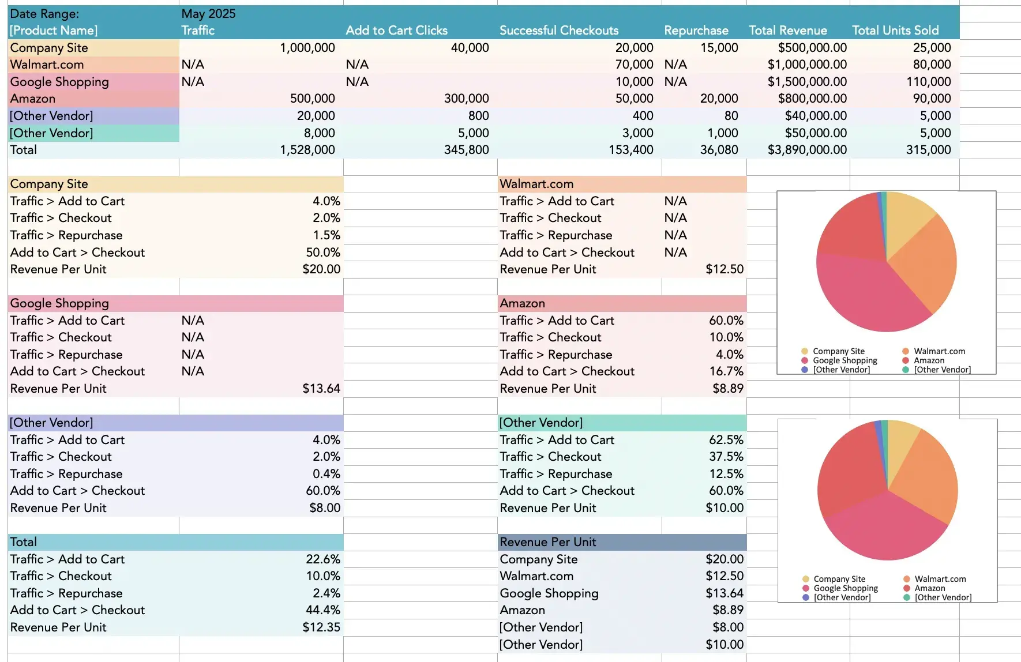Click the [Product Name] placeholder cell
Image resolution: width=1021 pixels, height=662 pixels.
click(x=54, y=31)
